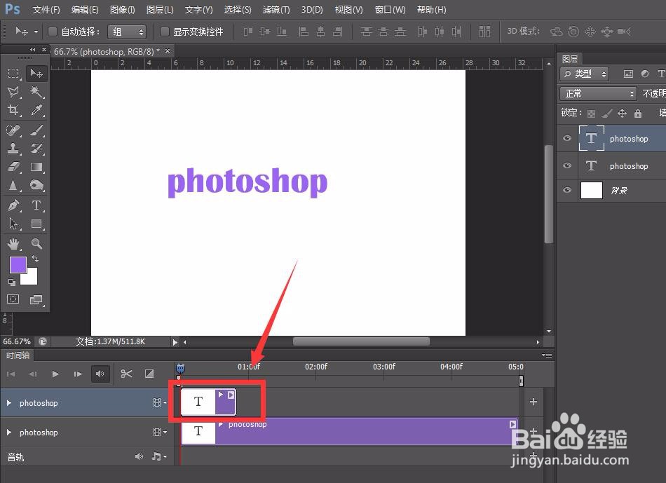Open first photoshop track filmstrip menu

(160, 402)
